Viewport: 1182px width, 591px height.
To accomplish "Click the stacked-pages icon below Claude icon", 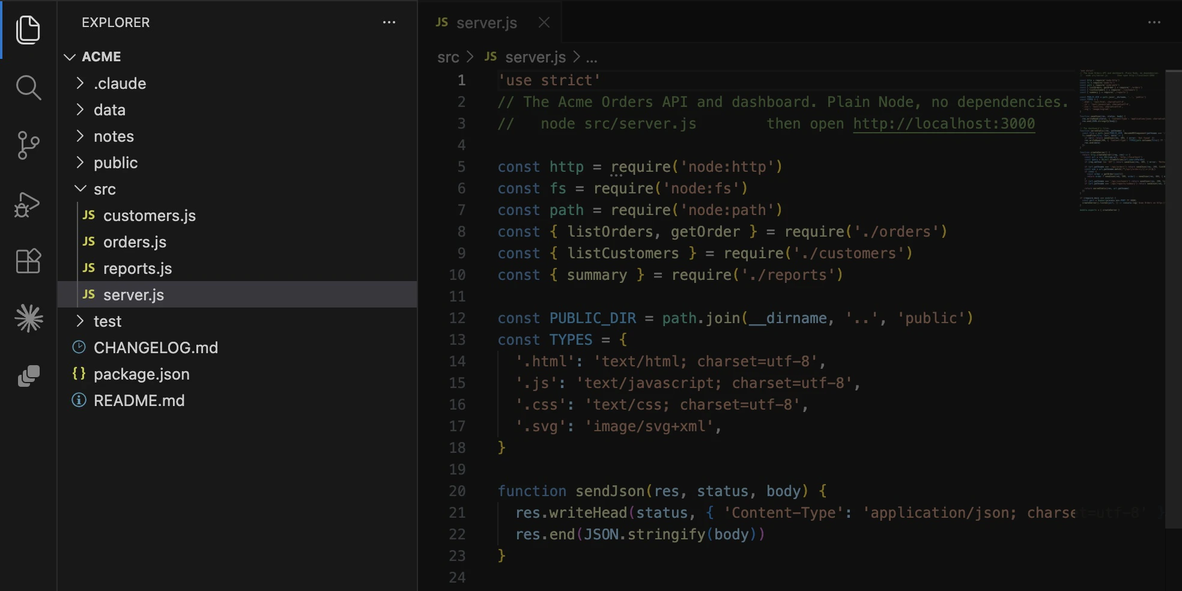I will 28,376.
